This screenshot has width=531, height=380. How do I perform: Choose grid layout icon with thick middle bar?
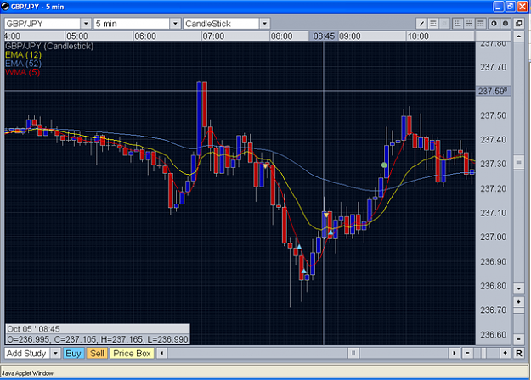[469, 24]
